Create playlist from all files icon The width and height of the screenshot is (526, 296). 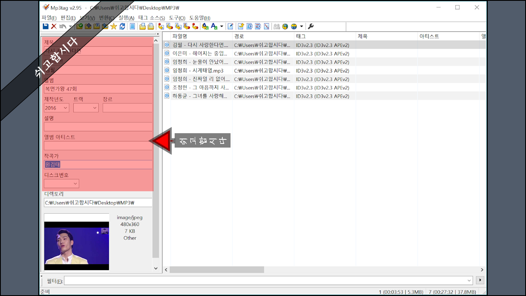coord(249,26)
